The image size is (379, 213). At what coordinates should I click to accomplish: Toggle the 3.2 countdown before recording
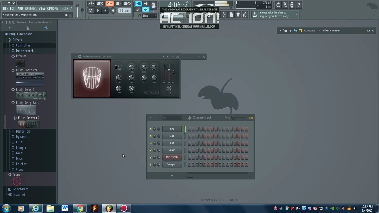coord(109,4)
